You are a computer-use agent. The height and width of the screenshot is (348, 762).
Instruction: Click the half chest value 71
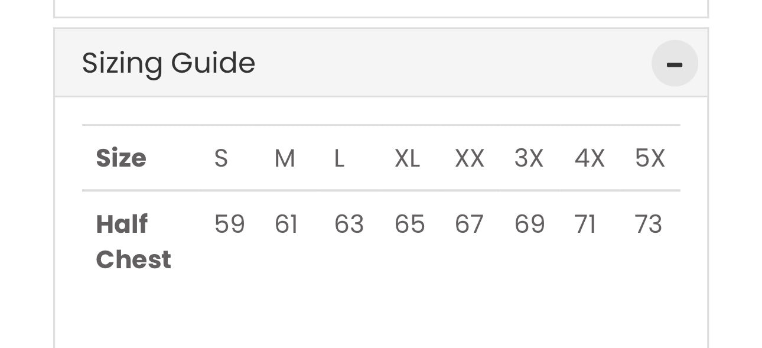(x=585, y=225)
